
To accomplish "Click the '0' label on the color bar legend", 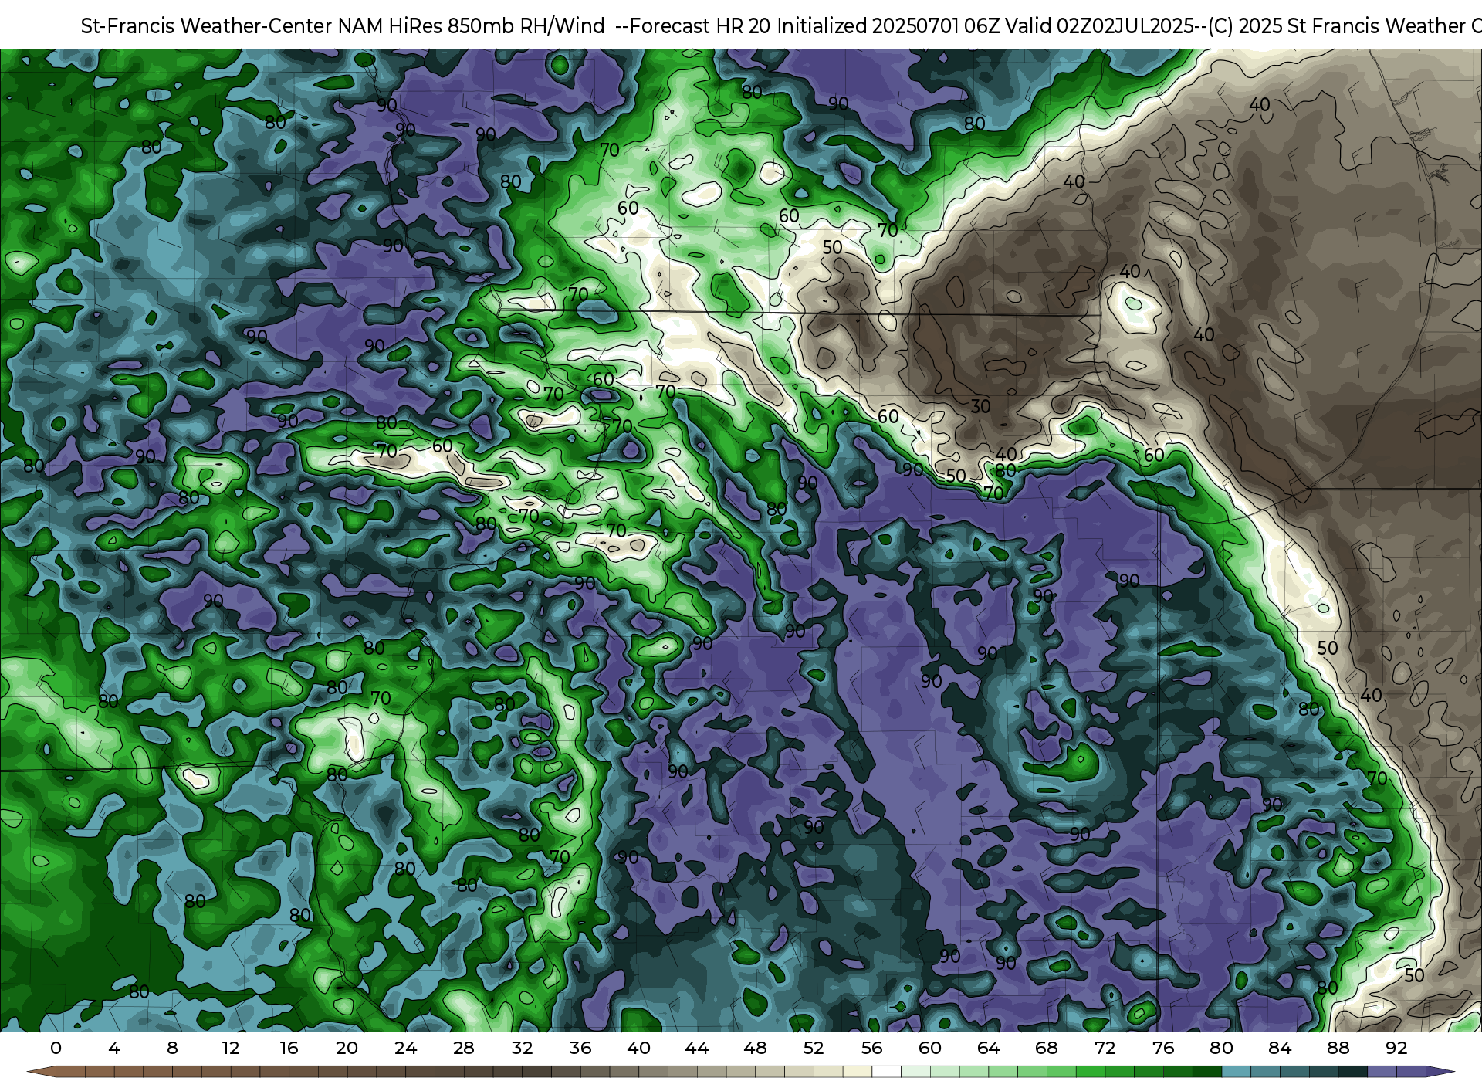I will 56,1048.
